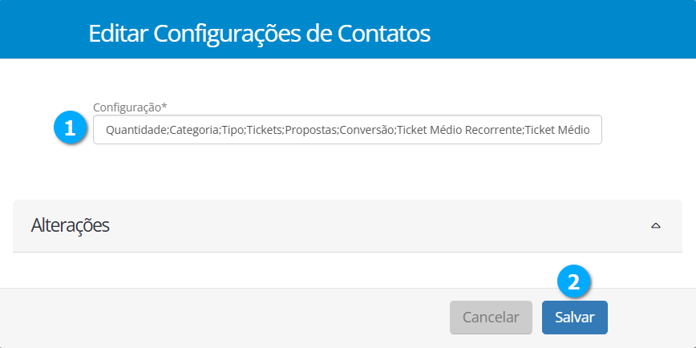This screenshot has height=348, width=696.
Task: Place cursor on the word Quantidade
Action: click(136, 130)
